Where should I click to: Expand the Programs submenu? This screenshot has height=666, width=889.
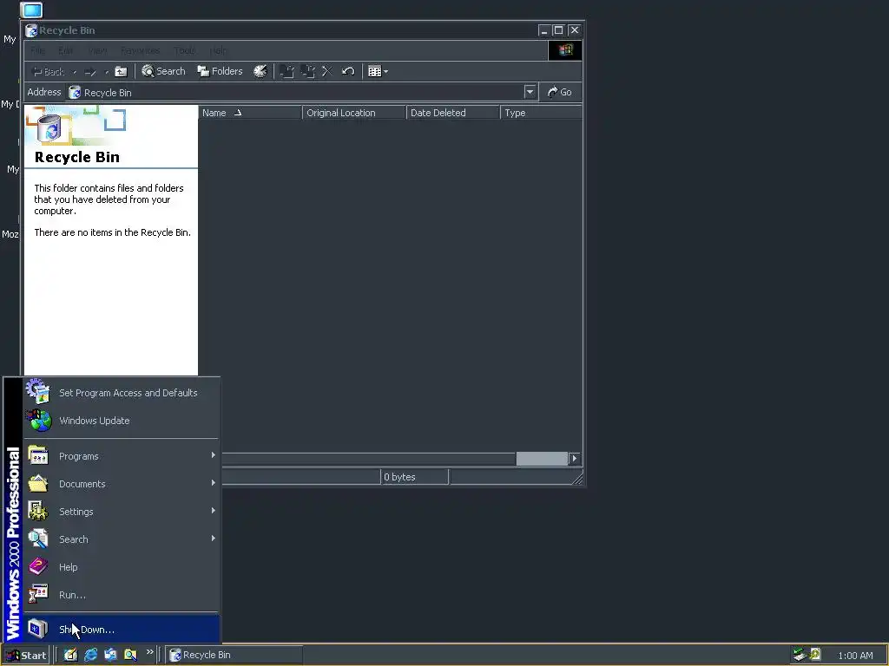(121, 456)
